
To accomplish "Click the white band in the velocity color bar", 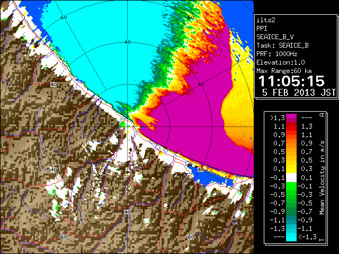I will point(291,178).
